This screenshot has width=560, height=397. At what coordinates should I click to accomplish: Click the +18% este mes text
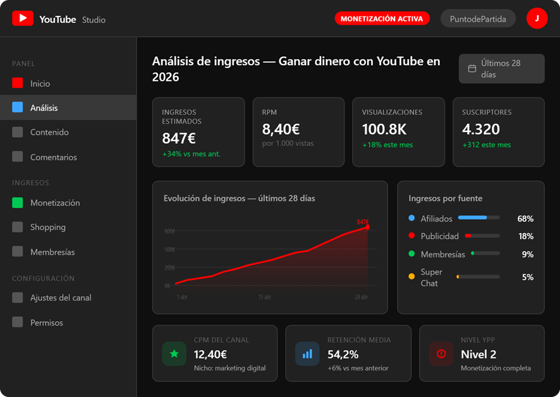tap(387, 145)
